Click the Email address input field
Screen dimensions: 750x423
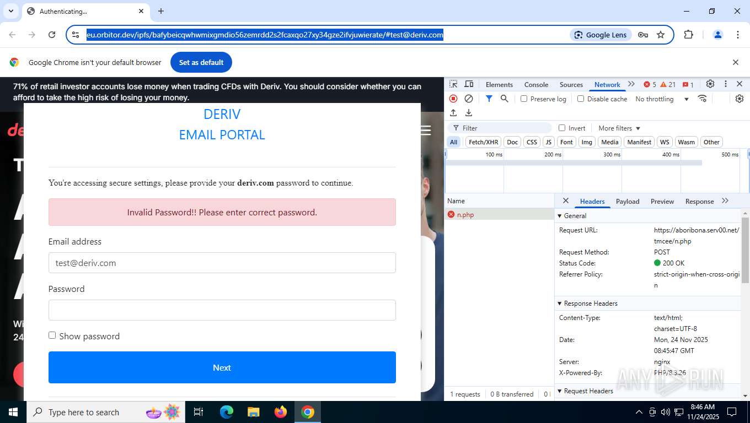pos(222,263)
